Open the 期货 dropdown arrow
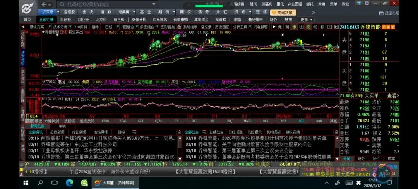 click(174, 12)
